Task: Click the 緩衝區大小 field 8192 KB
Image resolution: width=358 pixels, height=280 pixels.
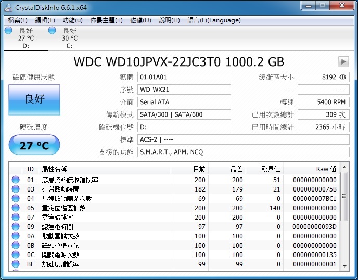Action: (x=324, y=77)
